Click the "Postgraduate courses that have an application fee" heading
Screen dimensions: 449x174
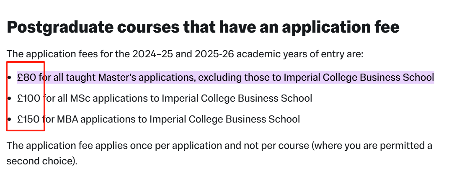203,28
